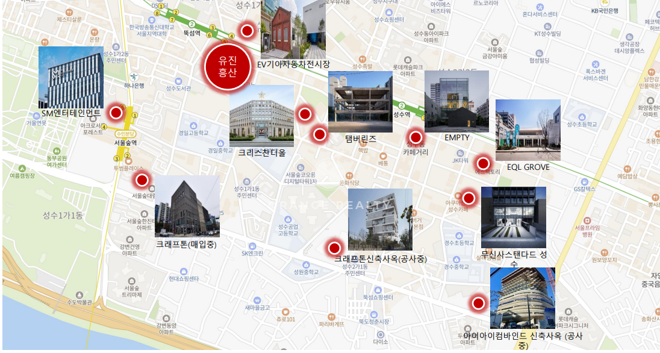This screenshot has width=660, height=353.
Task: Click red marker left of 무신사스탠다드 photo
Action: [469, 198]
